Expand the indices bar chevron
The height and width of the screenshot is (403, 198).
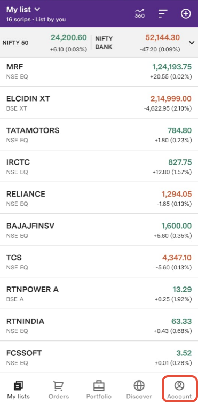(x=192, y=43)
